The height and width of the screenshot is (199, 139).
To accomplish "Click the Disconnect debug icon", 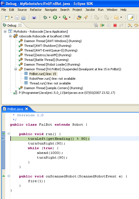I will (x=121, y=25).
